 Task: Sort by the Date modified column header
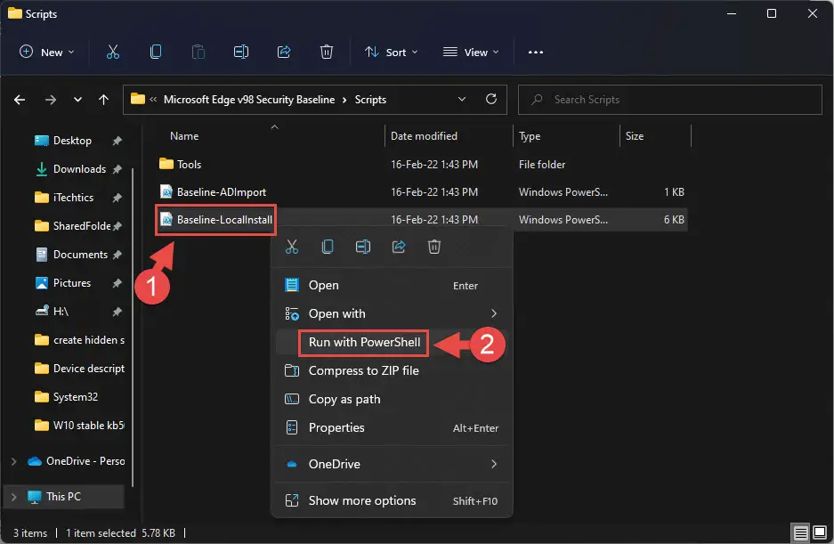click(x=424, y=136)
